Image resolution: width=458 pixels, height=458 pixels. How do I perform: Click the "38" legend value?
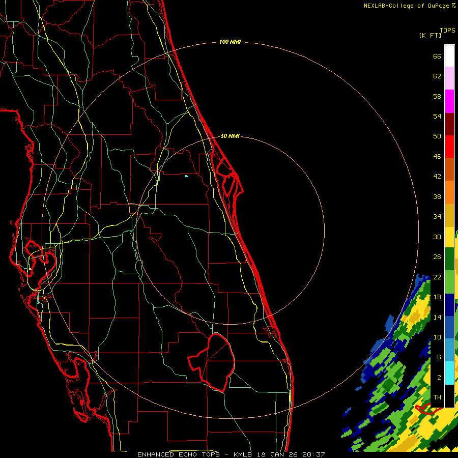click(x=437, y=196)
